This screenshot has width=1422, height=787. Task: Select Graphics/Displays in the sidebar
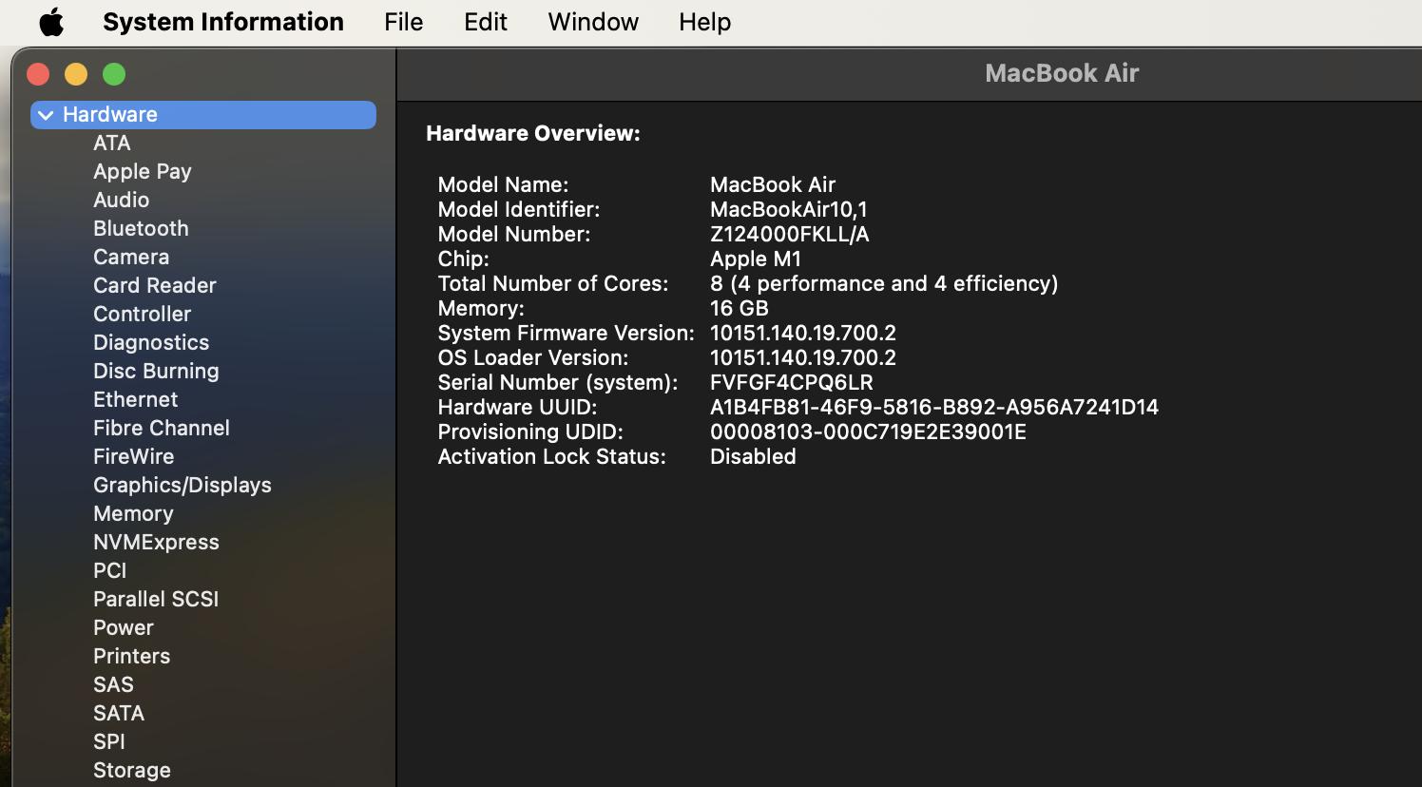[183, 485]
